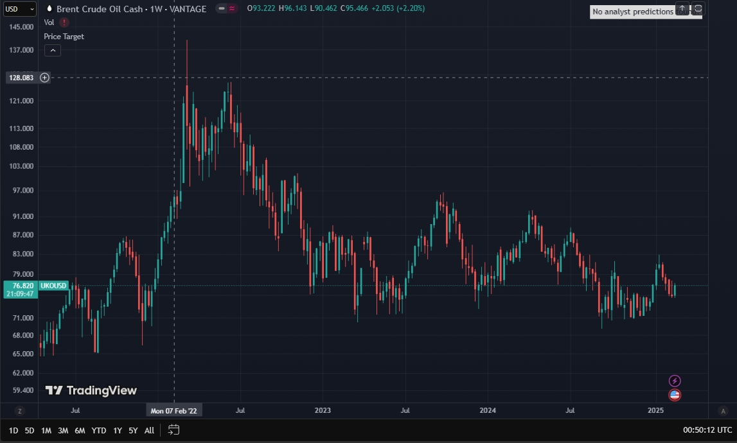Select the 1M time range

coord(46,430)
